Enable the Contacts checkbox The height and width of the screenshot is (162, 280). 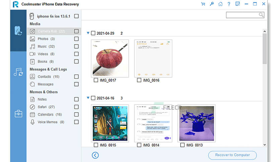(76, 77)
